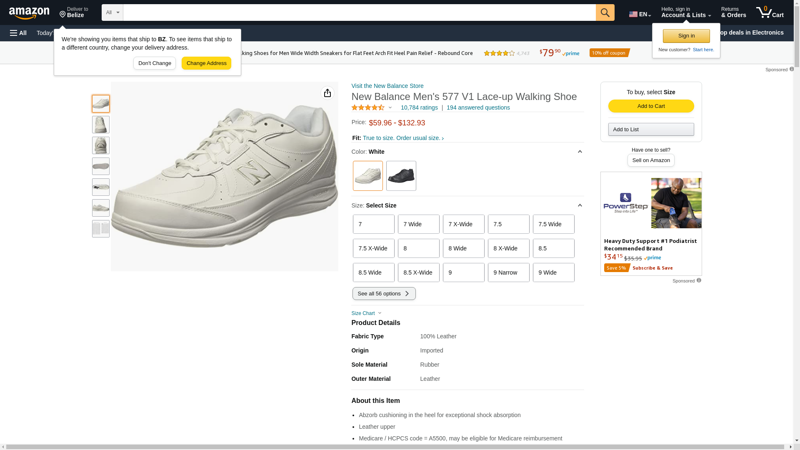The image size is (800, 450).
Task: Select size 7.5 Wide
Action: pos(553,224)
